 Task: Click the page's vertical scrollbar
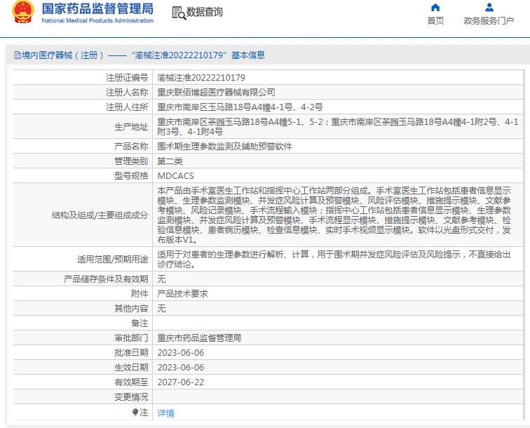[x=526, y=210]
